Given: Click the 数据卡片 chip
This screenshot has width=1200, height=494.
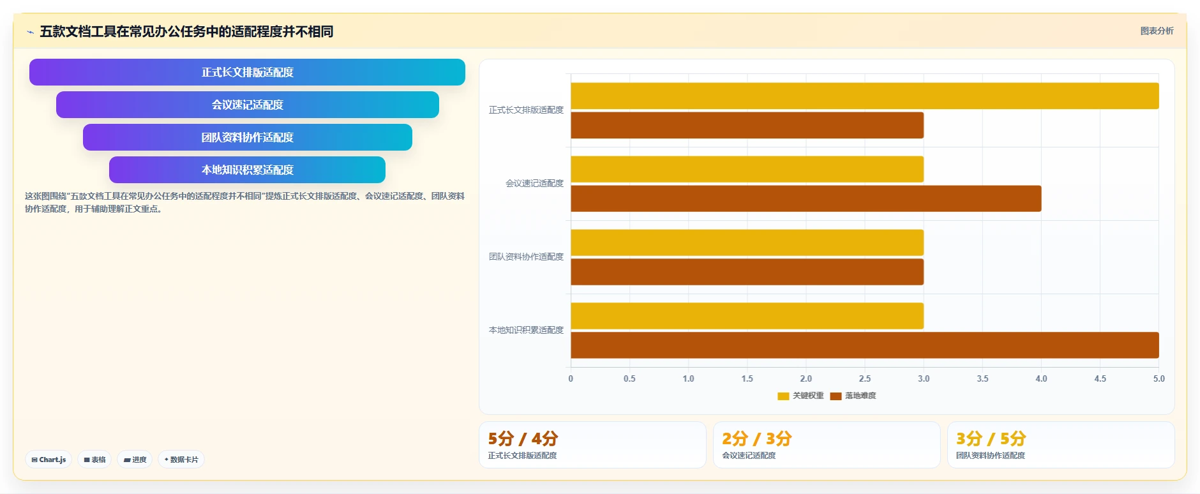Looking at the screenshot, I should click(x=181, y=460).
